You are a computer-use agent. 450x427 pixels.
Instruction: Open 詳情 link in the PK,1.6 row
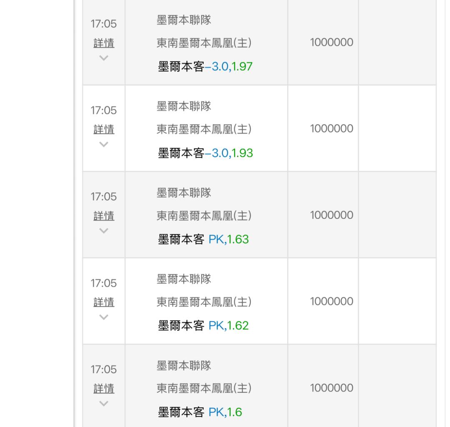click(104, 388)
